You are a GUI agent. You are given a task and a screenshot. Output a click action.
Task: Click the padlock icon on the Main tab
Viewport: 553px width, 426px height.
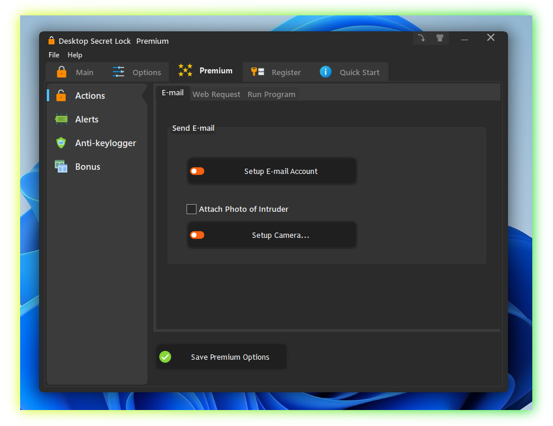point(62,72)
